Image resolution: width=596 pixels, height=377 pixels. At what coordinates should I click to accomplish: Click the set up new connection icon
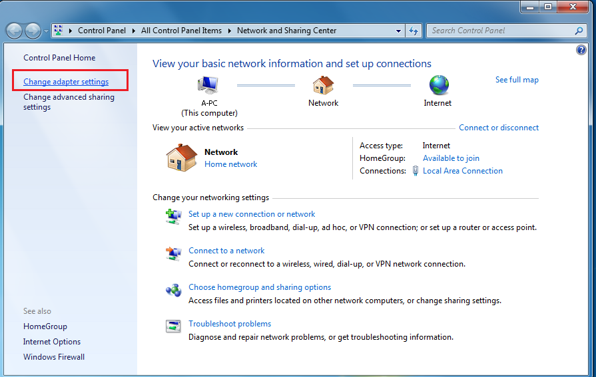pyautogui.click(x=173, y=216)
